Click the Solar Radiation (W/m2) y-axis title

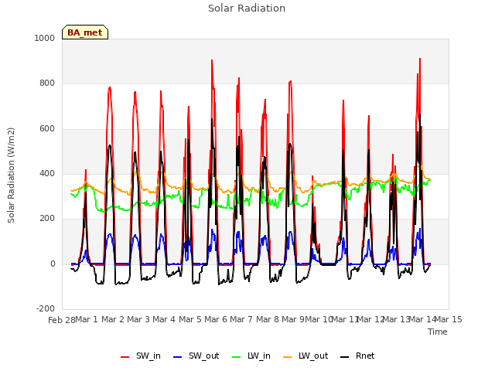pos(11,175)
